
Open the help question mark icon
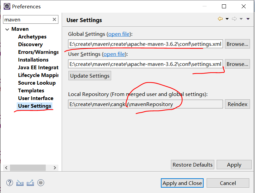coord(10,183)
